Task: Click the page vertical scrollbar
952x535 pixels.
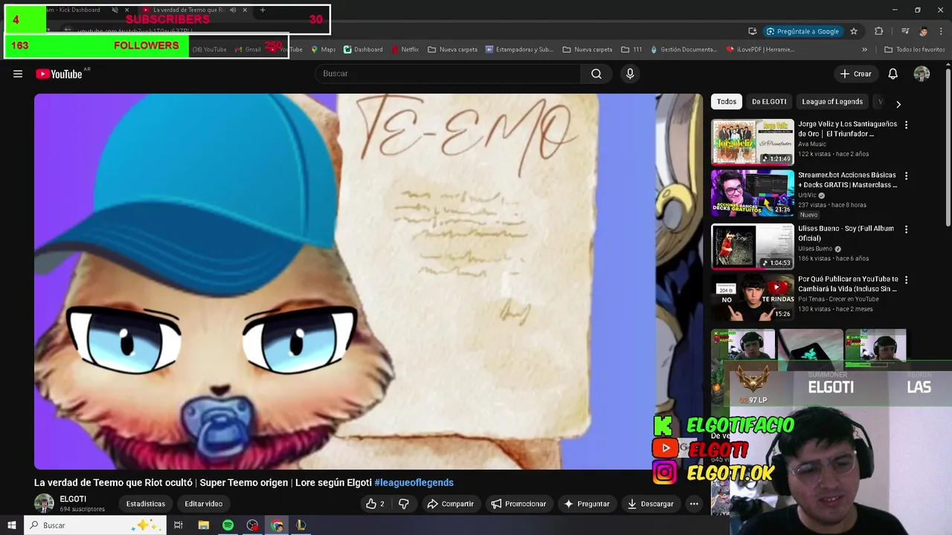Action: (948, 146)
